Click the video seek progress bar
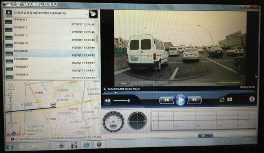 pyautogui.click(x=179, y=92)
